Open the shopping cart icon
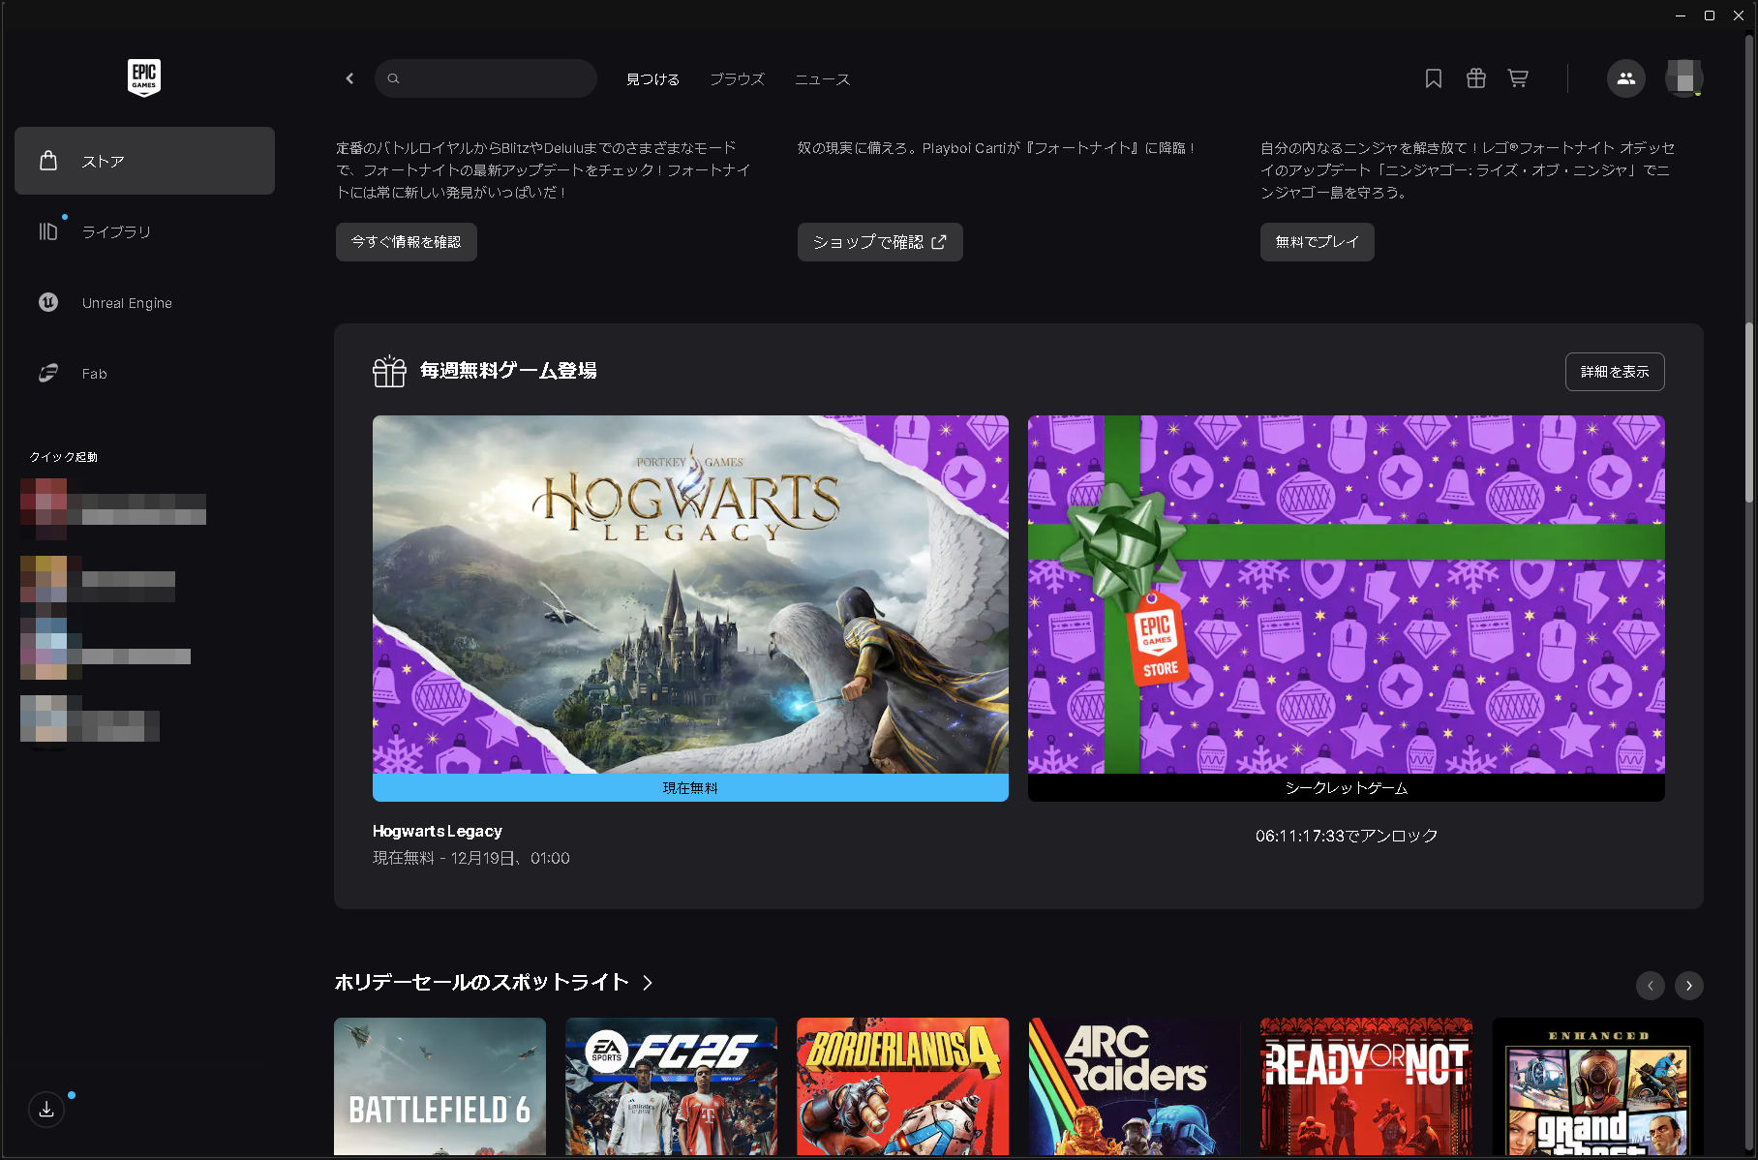 [1517, 78]
